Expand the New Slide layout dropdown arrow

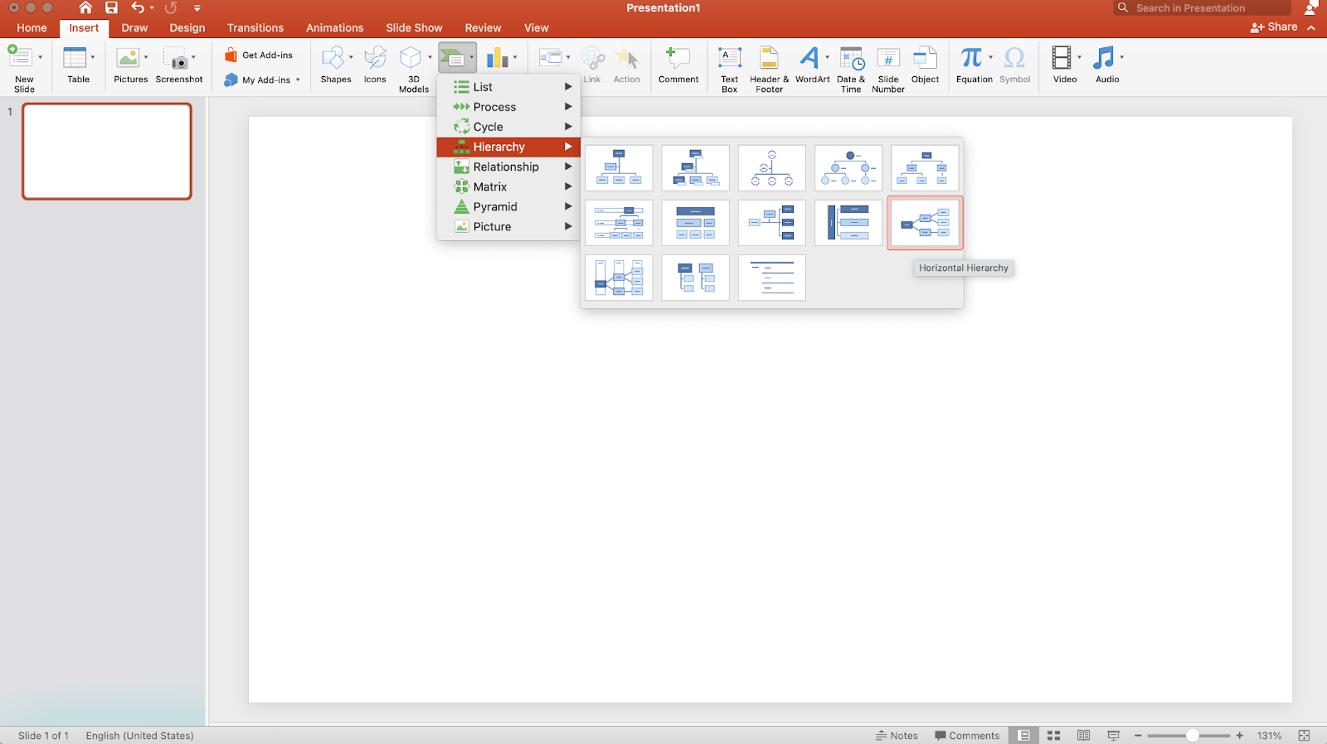point(40,57)
